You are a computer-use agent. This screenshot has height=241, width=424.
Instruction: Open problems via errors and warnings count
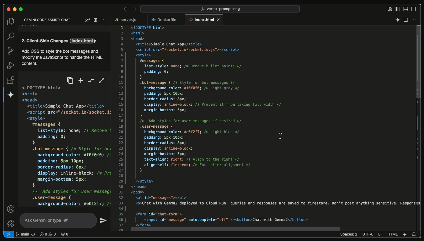(x=48, y=234)
